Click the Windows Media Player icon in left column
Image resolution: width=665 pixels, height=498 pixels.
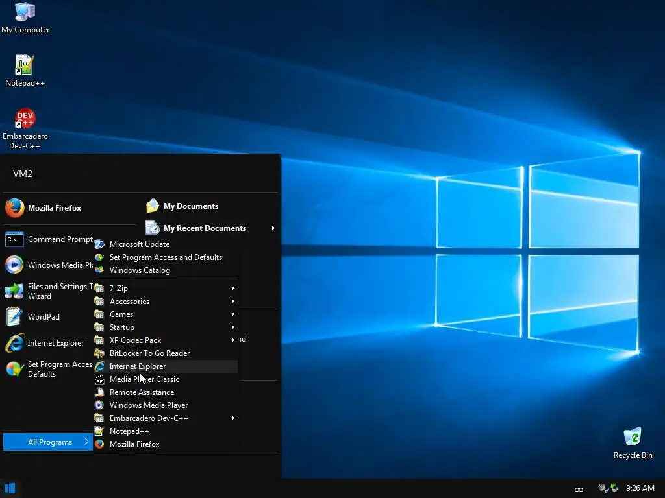click(14, 265)
